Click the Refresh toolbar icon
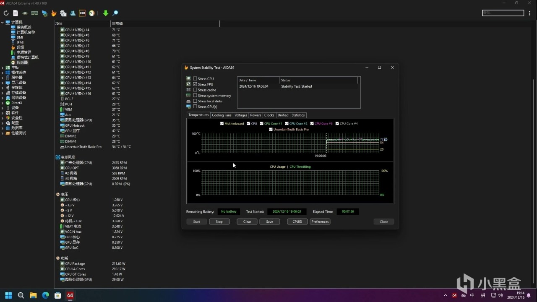Image resolution: width=537 pixels, height=302 pixels. click(x=6, y=13)
